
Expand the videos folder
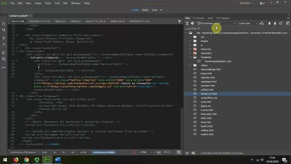190,65
